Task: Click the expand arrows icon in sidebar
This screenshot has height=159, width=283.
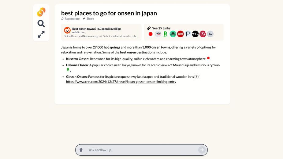Action: click(x=41, y=35)
